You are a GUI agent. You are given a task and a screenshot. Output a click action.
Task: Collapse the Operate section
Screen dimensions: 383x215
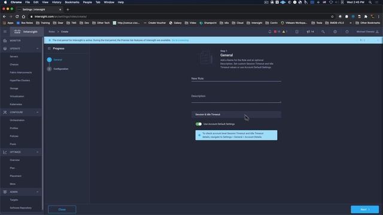pyautogui.click(x=37, y=48)
